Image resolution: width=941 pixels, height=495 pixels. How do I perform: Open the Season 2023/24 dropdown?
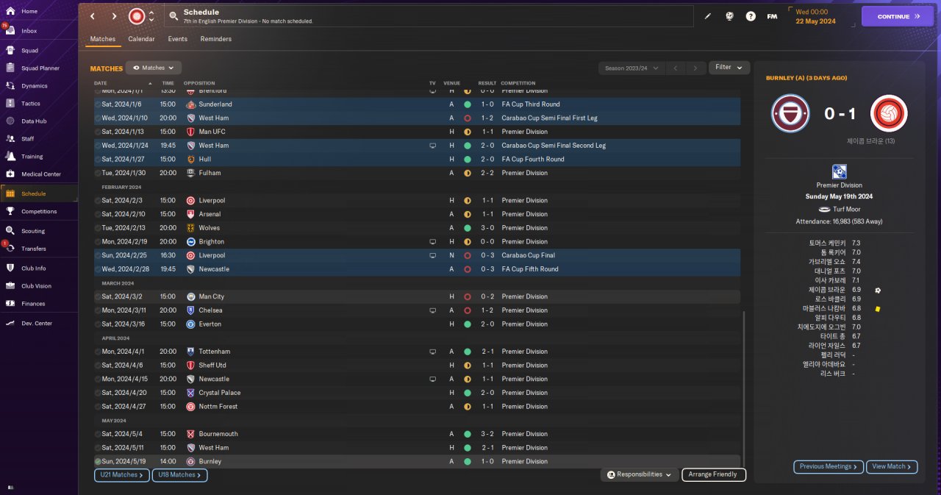(631, 68)
